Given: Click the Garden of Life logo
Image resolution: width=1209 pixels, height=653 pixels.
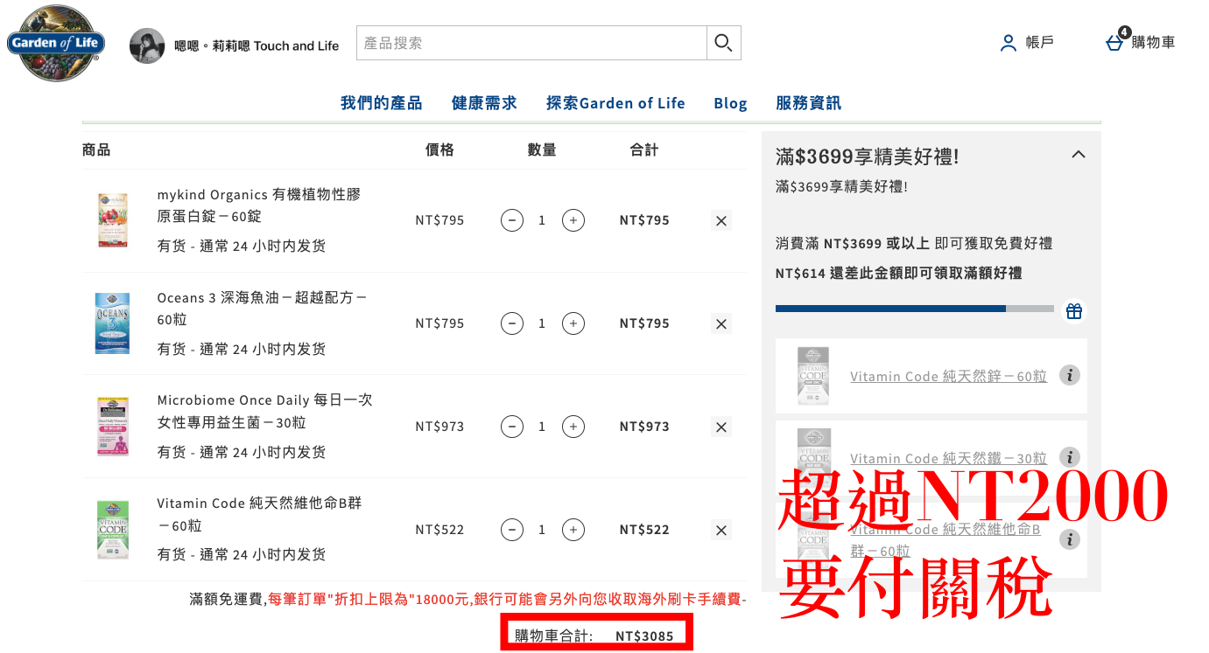Looking at the screenshot, I should click(56, 43).
